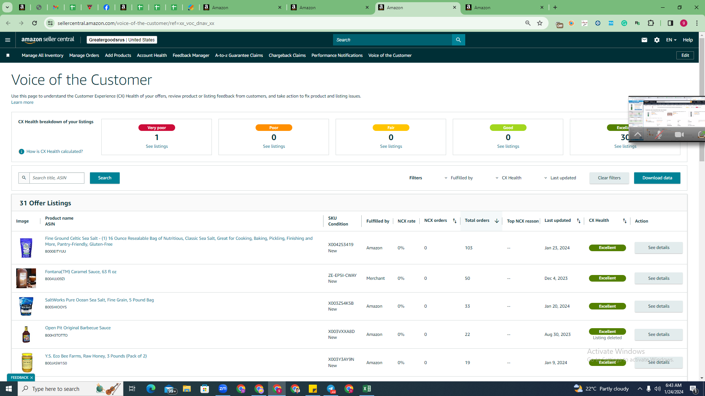Open the Seller Central hamburger menu
705x396 pixels.
point(8,40)
